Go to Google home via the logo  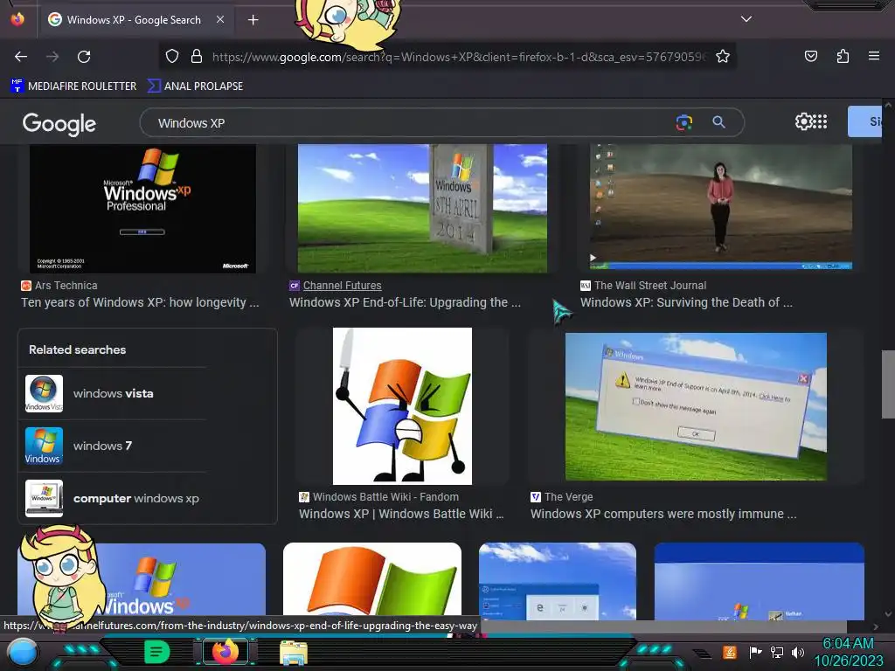click(x=59, y=124)
